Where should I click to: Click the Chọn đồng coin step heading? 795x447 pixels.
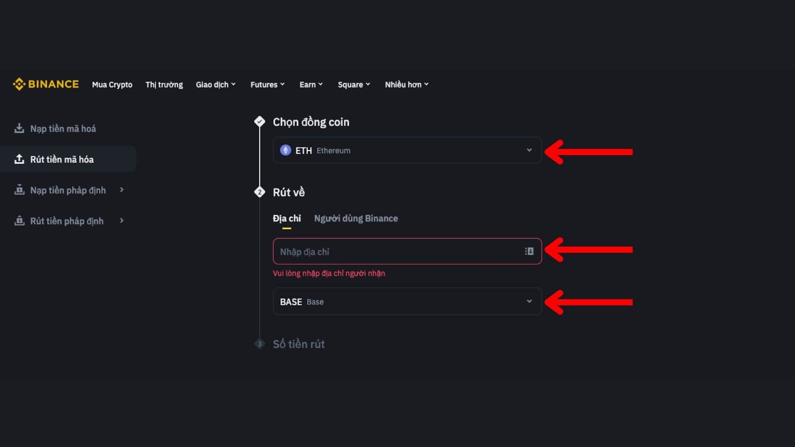311,122
